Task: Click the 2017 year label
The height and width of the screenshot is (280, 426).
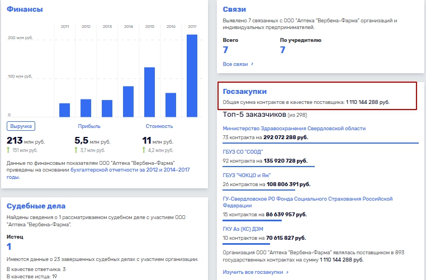Action: [192, 26]
